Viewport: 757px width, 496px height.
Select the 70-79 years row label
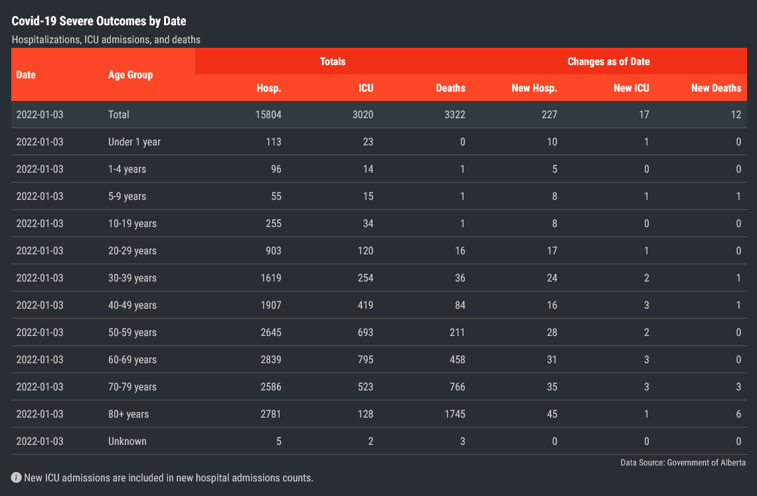pos(132,387)
